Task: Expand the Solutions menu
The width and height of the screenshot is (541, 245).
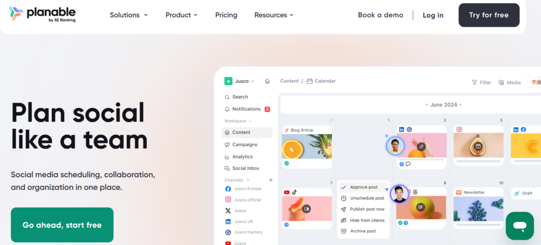Action: (129, 15)
